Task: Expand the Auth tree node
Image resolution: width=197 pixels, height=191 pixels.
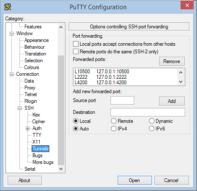Action: point(27,128)
